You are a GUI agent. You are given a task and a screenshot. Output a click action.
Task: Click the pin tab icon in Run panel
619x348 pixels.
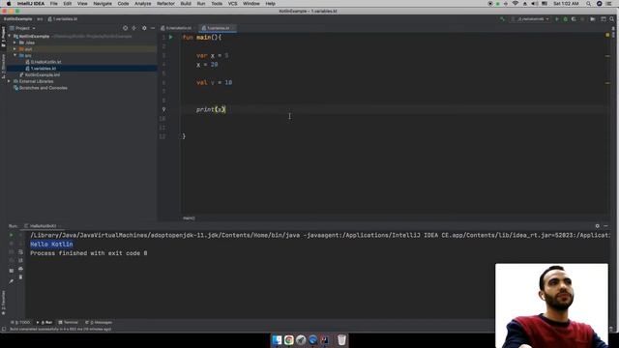coord(11,281)
